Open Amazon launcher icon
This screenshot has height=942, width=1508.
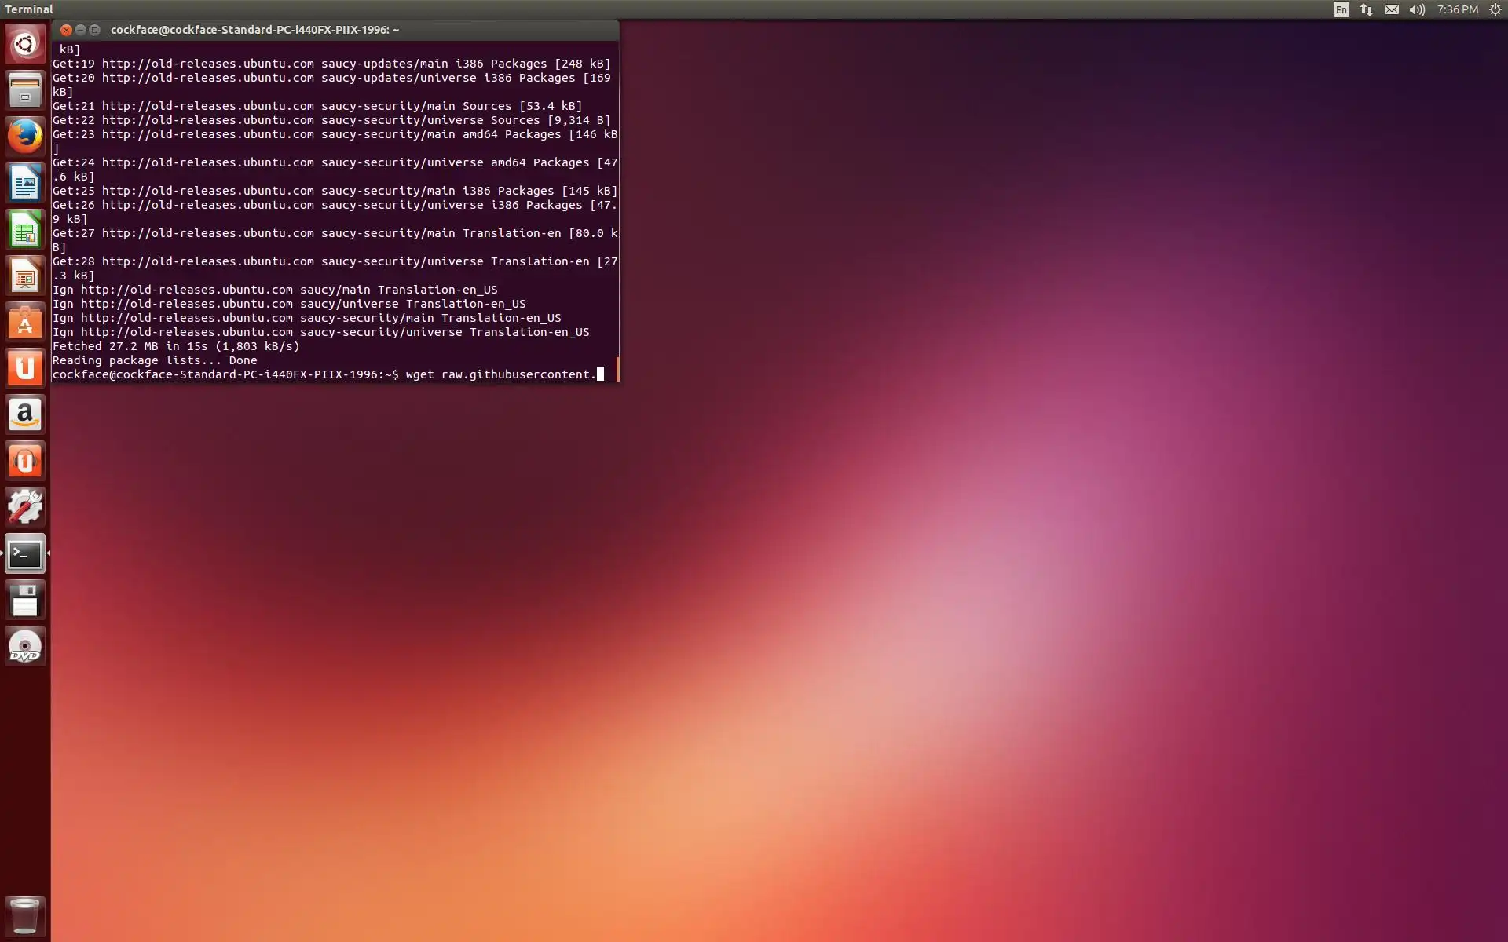click(25, 414)
